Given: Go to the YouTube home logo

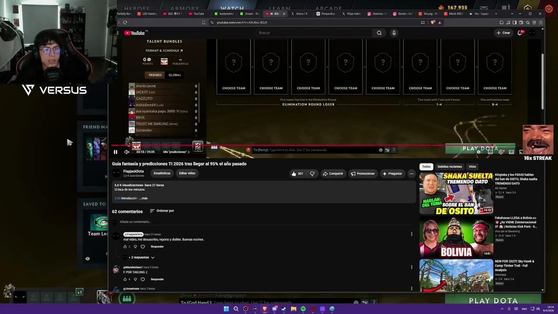Looking at the screenshot, I should coord(134,33).
